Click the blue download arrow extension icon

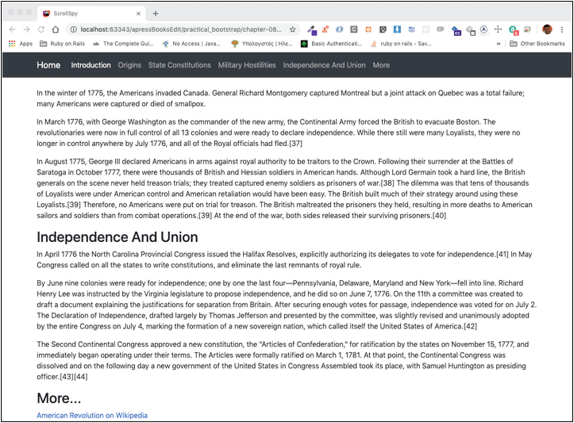click(x=397, y=30)
